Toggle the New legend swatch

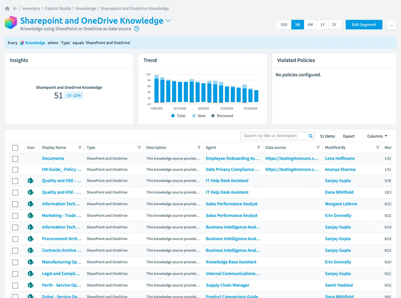tap(194, 116)
